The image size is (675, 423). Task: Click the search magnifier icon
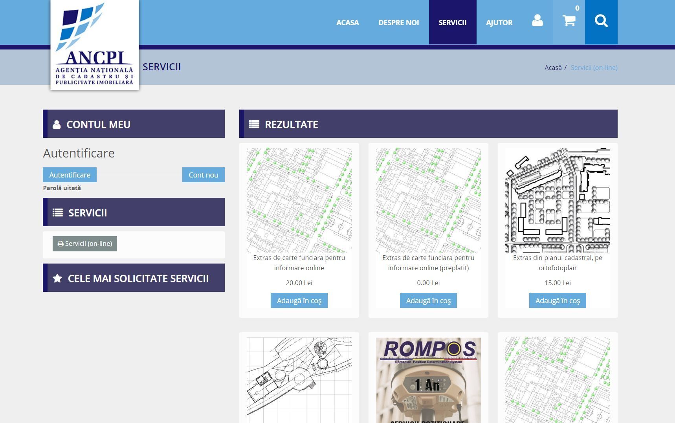click(x=601, y=21)
